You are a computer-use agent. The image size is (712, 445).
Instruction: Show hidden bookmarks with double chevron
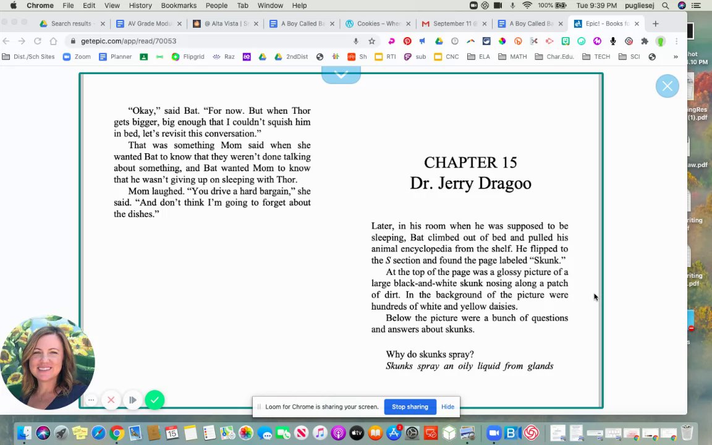pyautogui.click(x=676, y=57)
